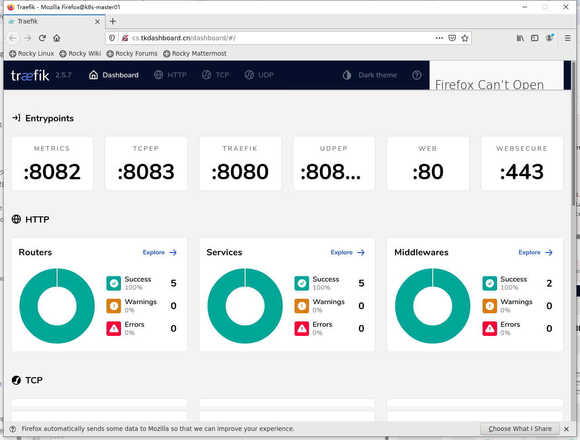The height and width of the screenshot is (440, 580).
Task: Save page to Pocket
Action: 452,38
